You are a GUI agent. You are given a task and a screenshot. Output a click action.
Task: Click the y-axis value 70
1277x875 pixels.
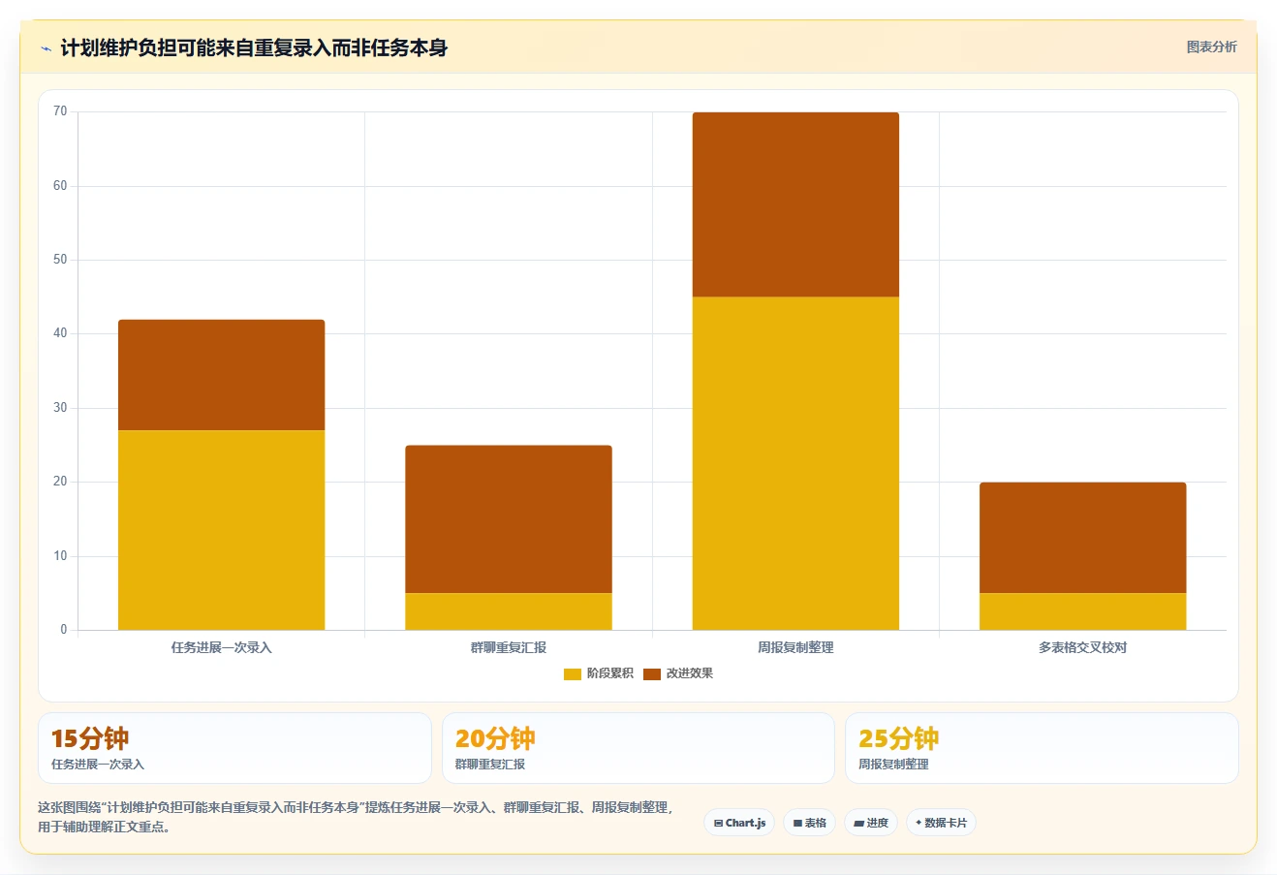pos(60,111)
